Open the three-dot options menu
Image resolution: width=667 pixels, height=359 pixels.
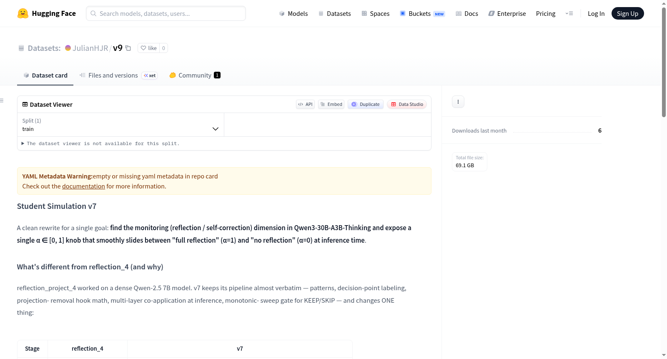tap(458, 102)
